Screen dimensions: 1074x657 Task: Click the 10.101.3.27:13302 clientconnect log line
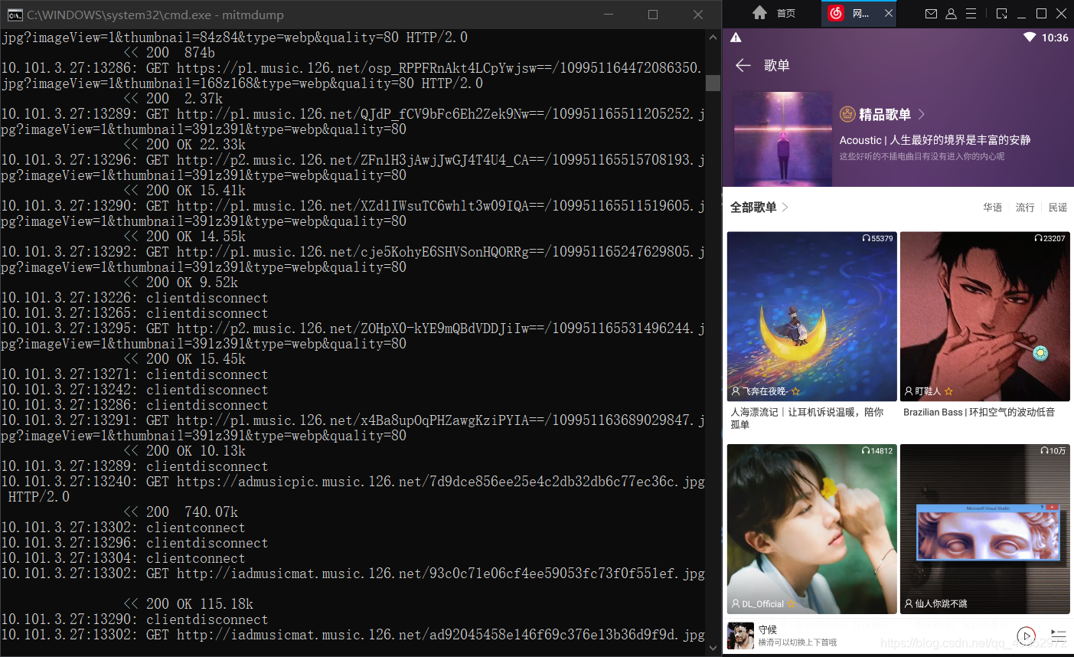[x=123, y=528]
